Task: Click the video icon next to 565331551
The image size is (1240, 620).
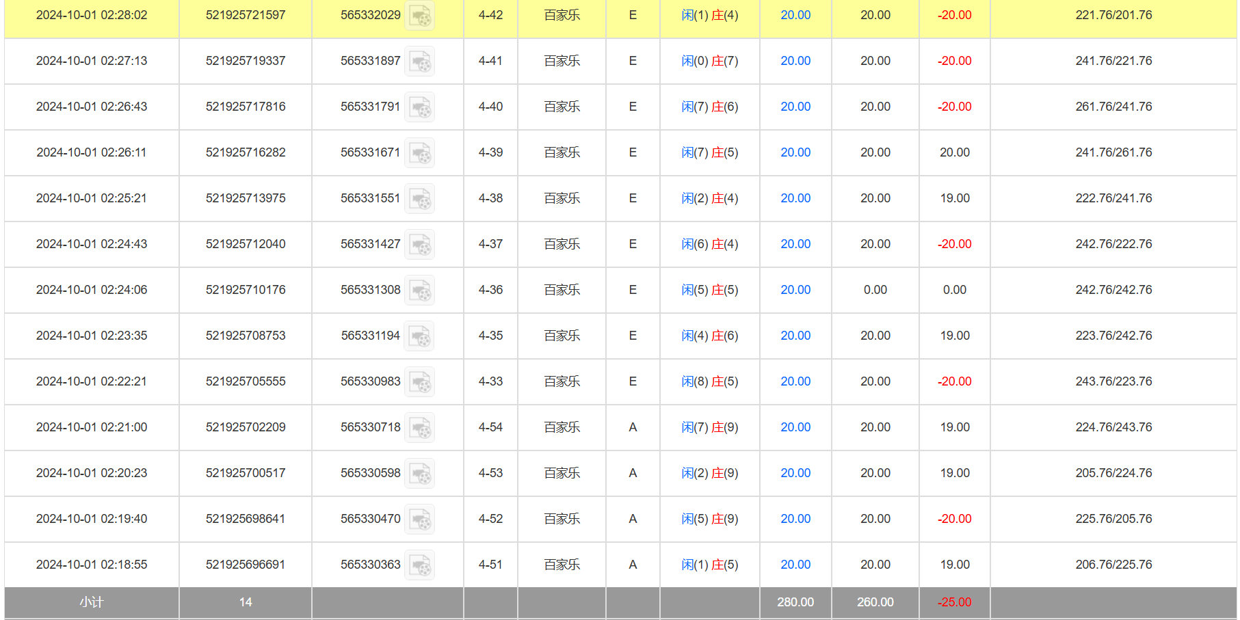Action: 419,199
